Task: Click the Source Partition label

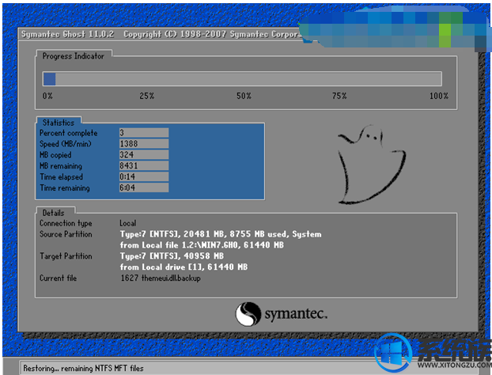Action: pos(66,234)
